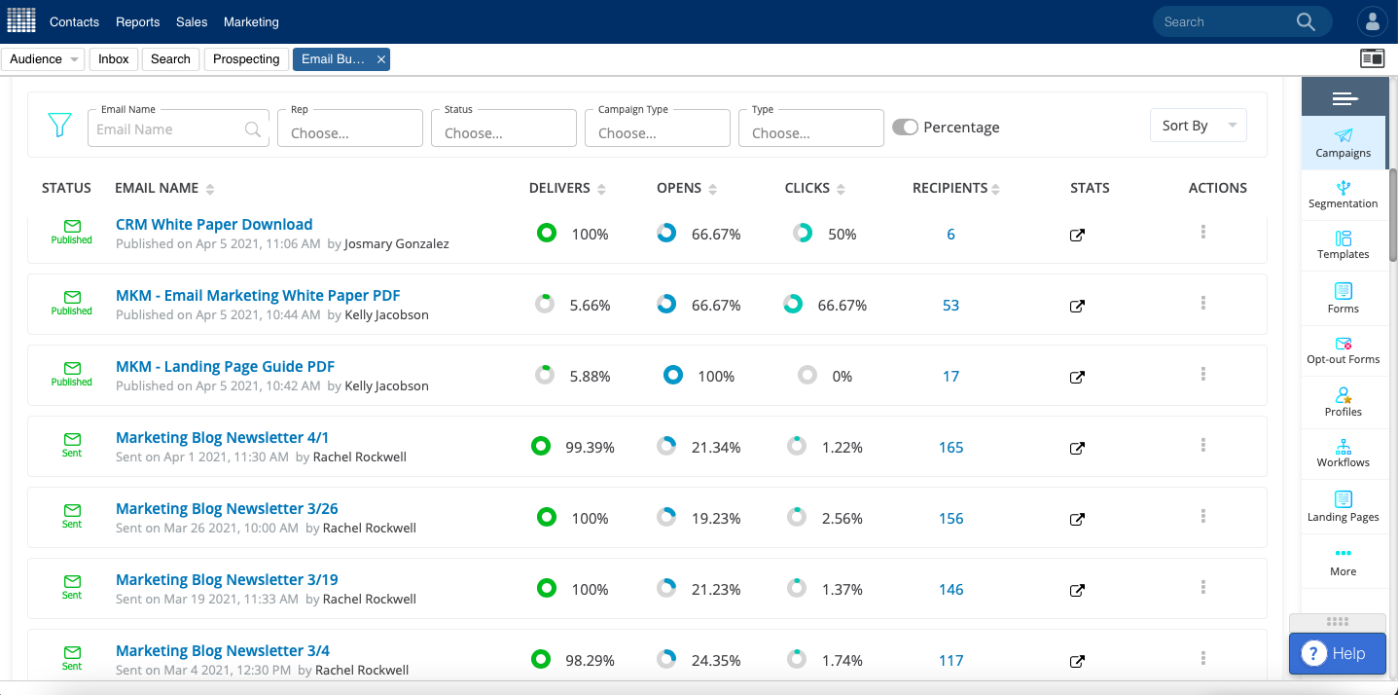Open the Workflows section
The width and height of the screenshot is (1398, 695).
(x=1343, y=455)
